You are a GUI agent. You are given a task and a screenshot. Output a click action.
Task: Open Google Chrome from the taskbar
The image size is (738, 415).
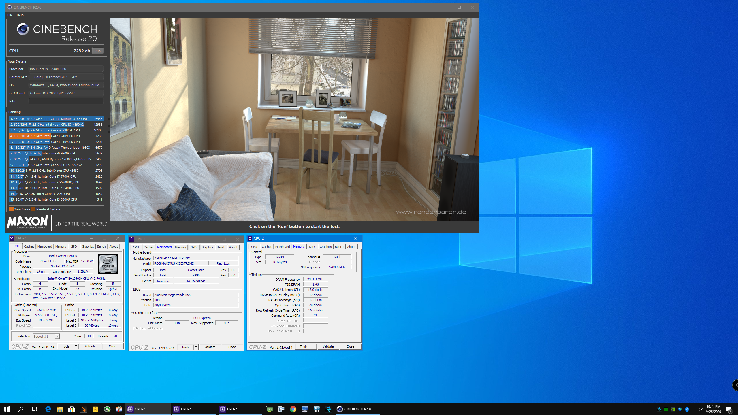click(293, 409)
